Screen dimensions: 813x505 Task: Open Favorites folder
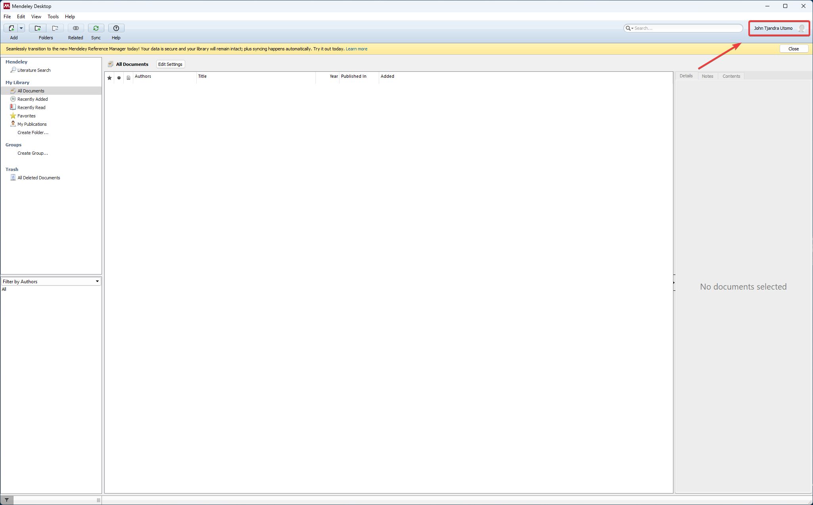pyautogui.click(x=27, y=116)
